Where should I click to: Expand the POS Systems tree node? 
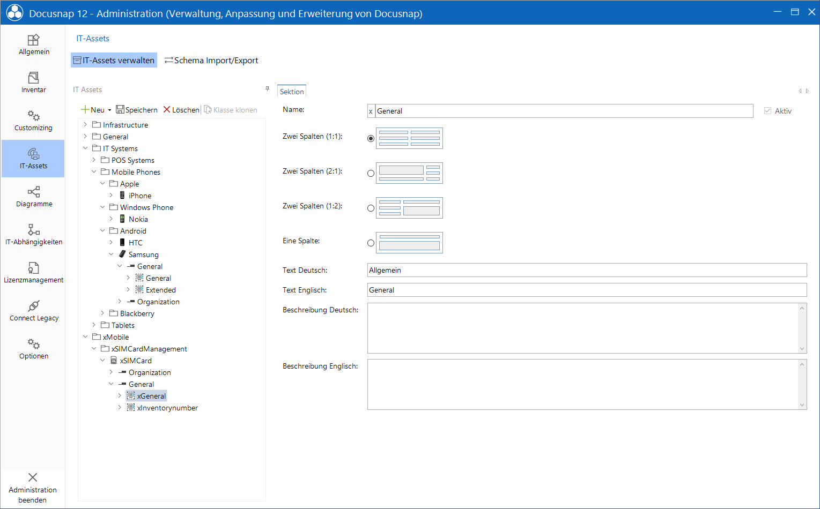94,160
